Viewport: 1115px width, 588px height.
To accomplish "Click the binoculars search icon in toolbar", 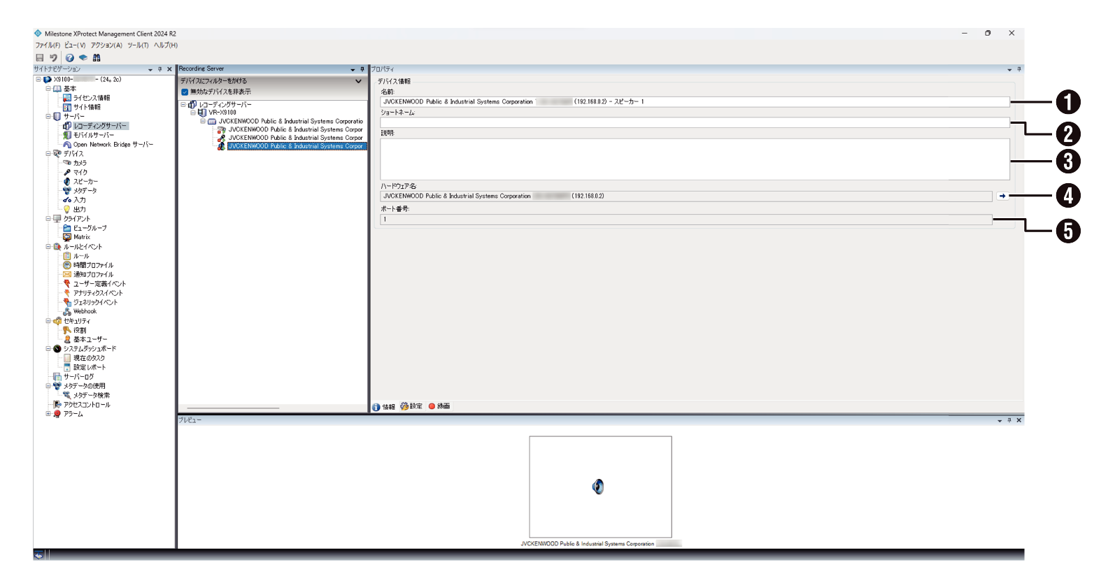I will tap(97, 58).
